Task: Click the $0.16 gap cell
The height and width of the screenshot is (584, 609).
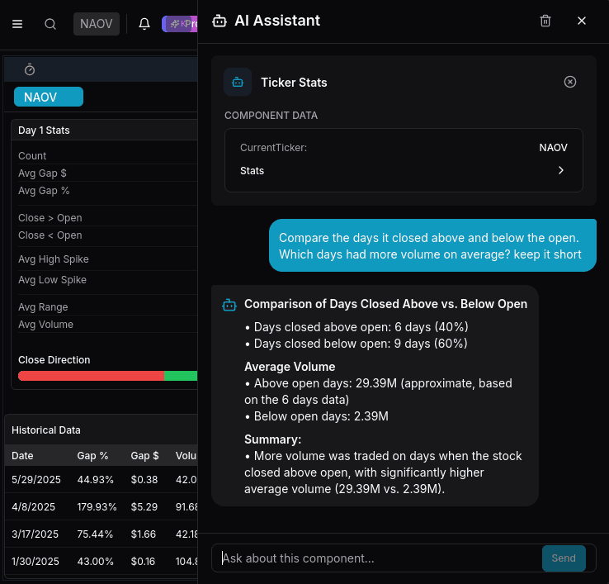Action: point(143,562)
